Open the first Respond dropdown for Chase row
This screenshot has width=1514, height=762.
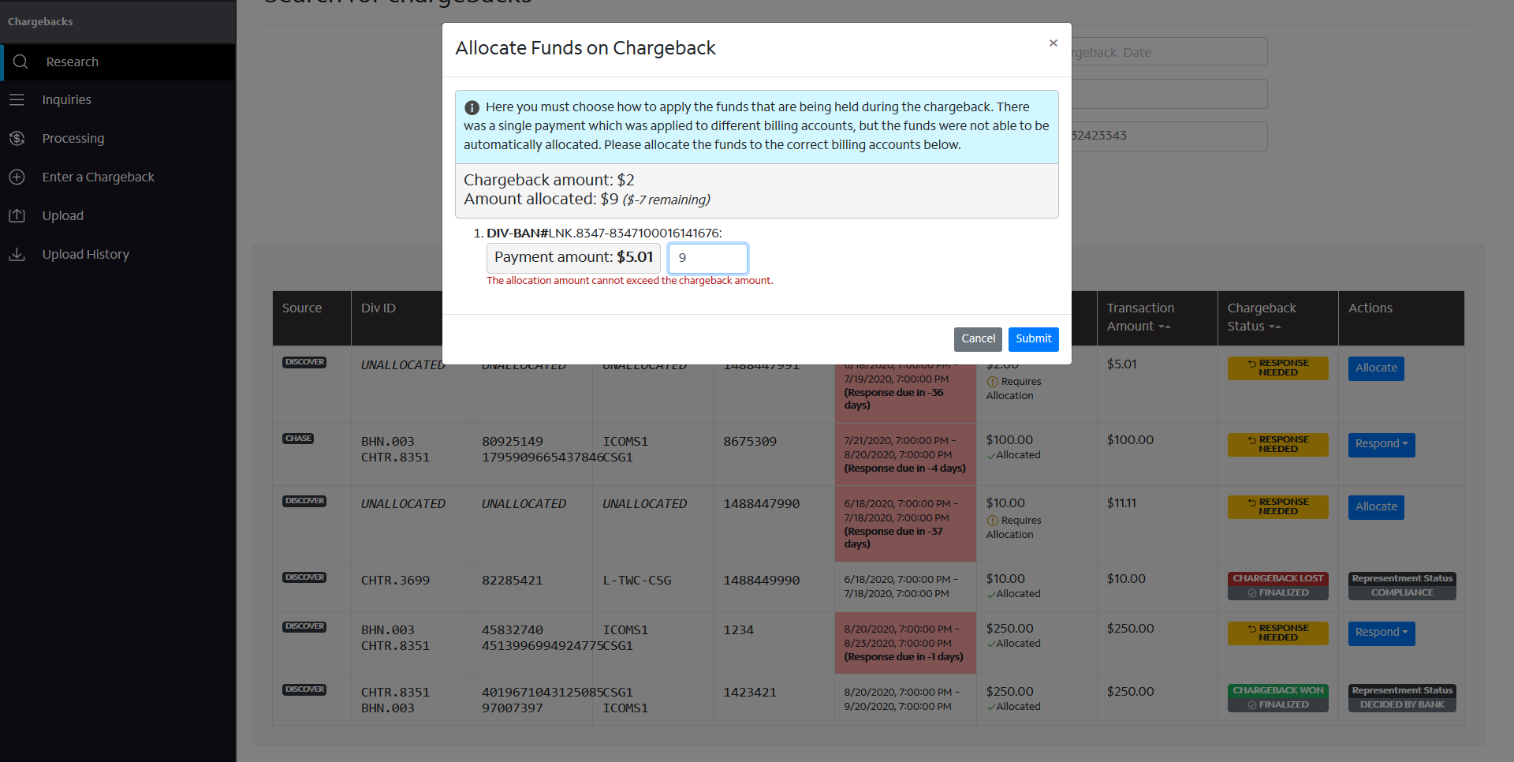tap(1381, 444)
